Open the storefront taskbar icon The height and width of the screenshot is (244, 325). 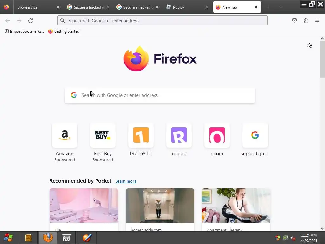[67, 238]
